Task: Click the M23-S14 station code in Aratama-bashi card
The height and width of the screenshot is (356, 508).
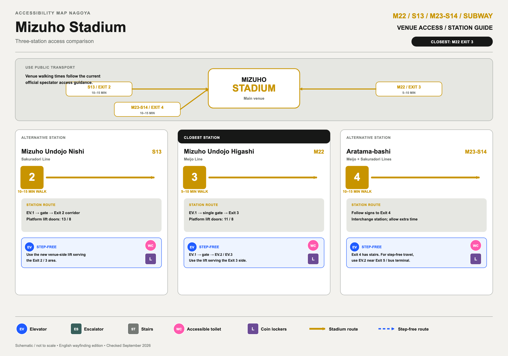Action: 476,152
